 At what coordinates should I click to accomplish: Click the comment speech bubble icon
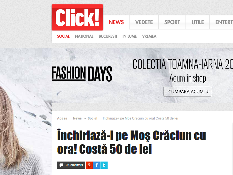61,165
